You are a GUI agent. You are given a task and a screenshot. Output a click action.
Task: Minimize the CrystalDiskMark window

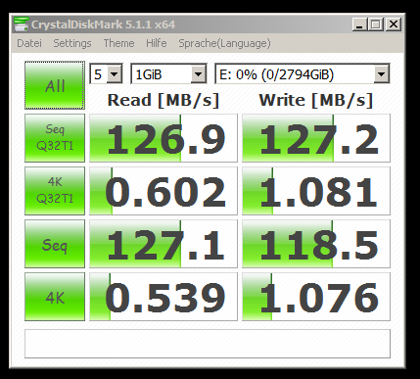tap(360, 24)
